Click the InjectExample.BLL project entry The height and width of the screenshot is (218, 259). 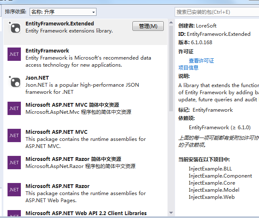pos(210,168)
